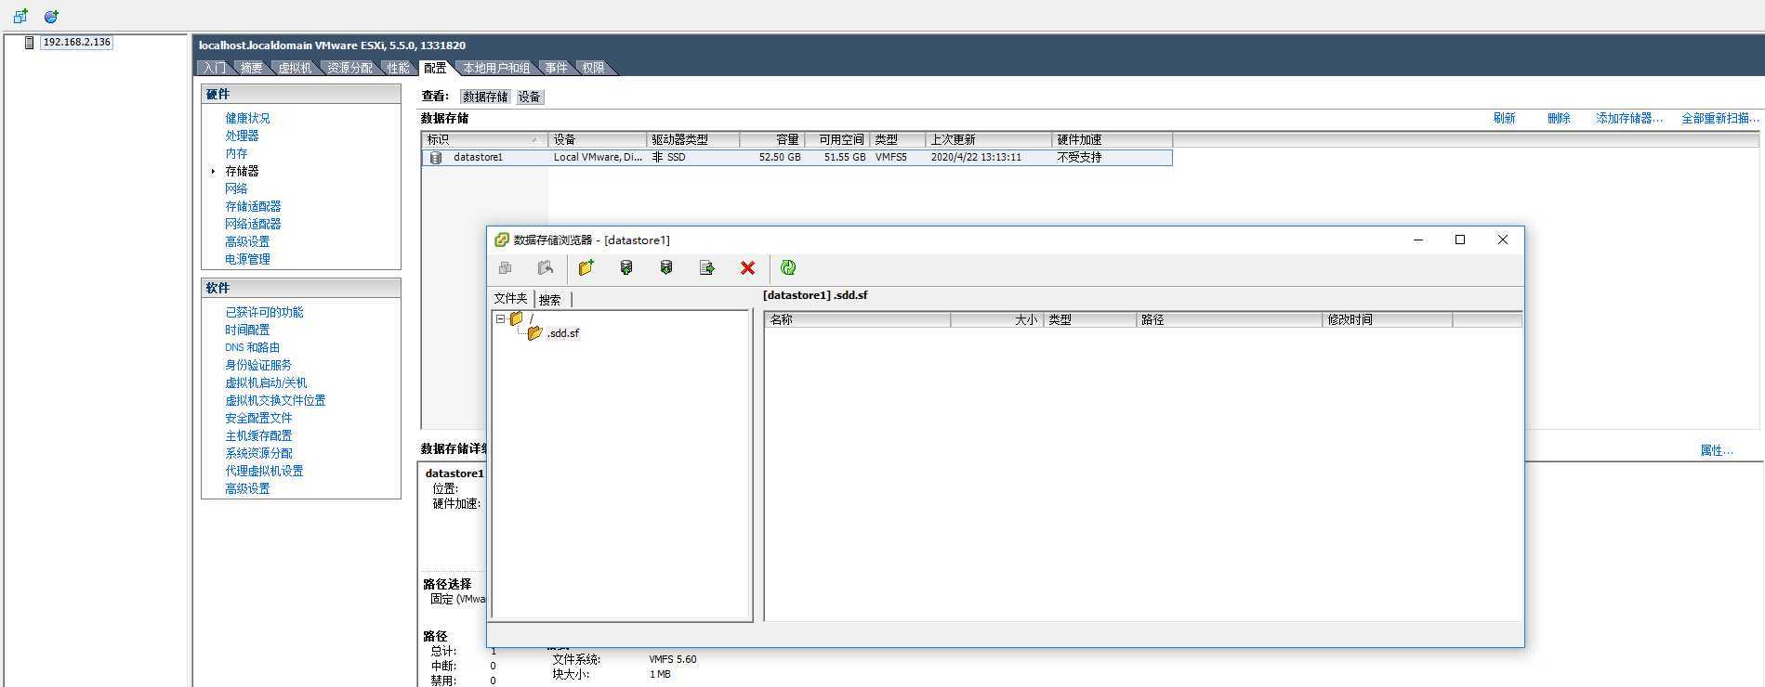The height and width of the screenshot is (687, 1765).
Task: Sort files by 修改时间 column header
Action: (x=1385, y=319)
